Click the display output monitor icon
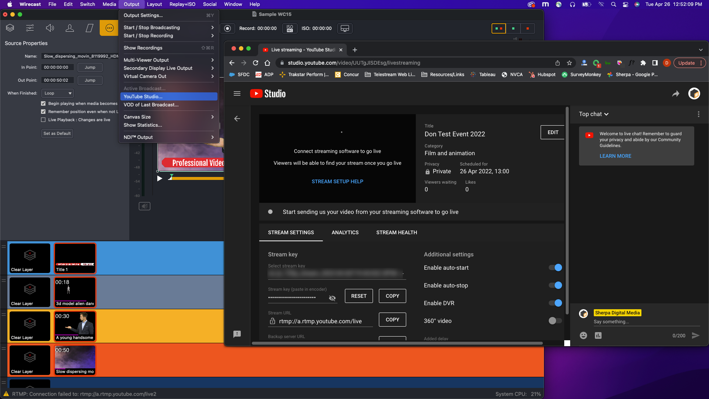Screen dimensions: 709x399 345,28
